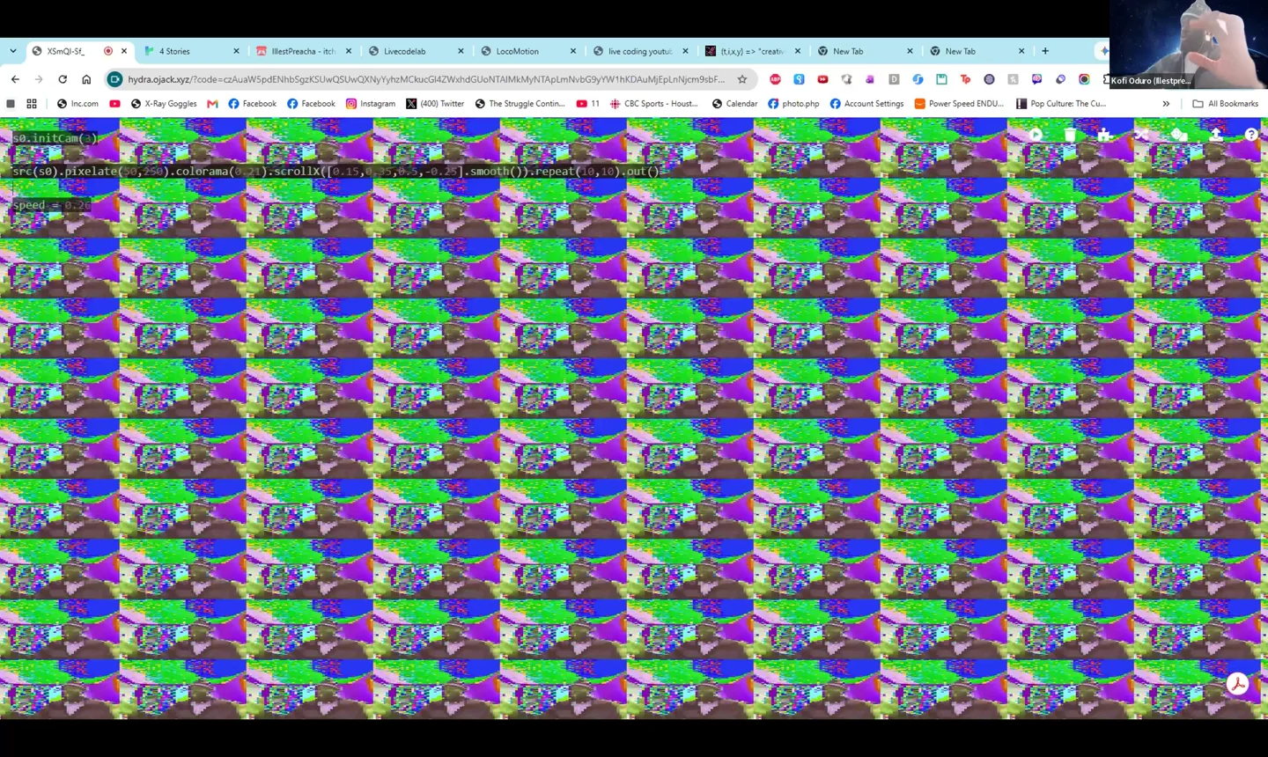Screen dimensions: 1268x757
Task: Switch to the IllestPreacha itch tab
Action: [x=304, y=51]
